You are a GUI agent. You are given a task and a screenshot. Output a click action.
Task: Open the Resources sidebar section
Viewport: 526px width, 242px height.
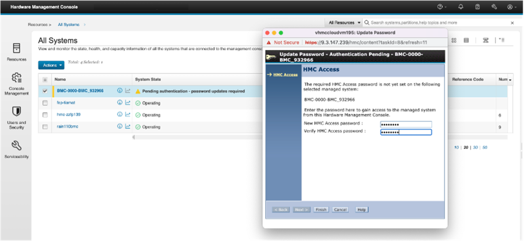(x=17, y=52)
